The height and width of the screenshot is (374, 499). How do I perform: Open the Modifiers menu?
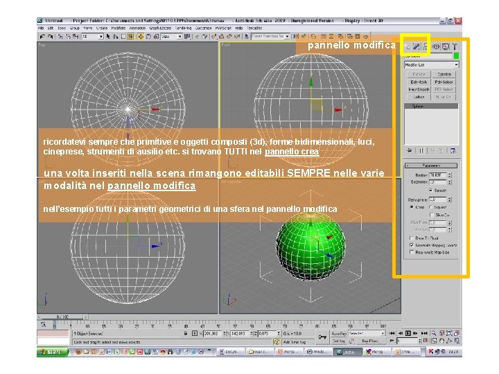click(x=119, y=28)
